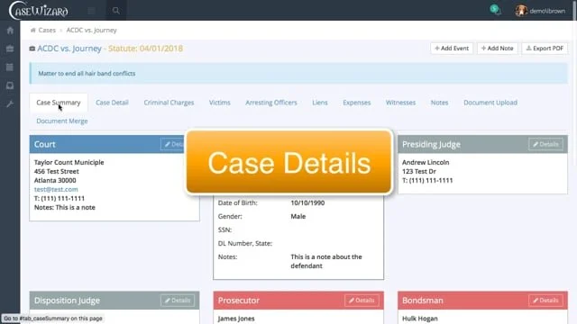Viewport: 577px width, 324px height.
Task: Open the Liens tab
Action: (320, 103)
